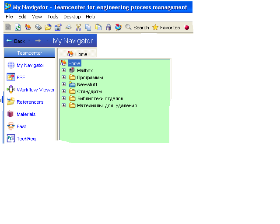Click the red ball toolbar icon

[x=187, y=27]
